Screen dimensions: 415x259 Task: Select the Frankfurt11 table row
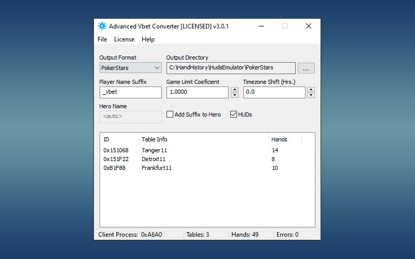[156, 168]
